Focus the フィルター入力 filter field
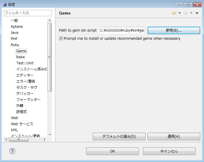This screenshot has width=204, height=162. coord(28,13)
